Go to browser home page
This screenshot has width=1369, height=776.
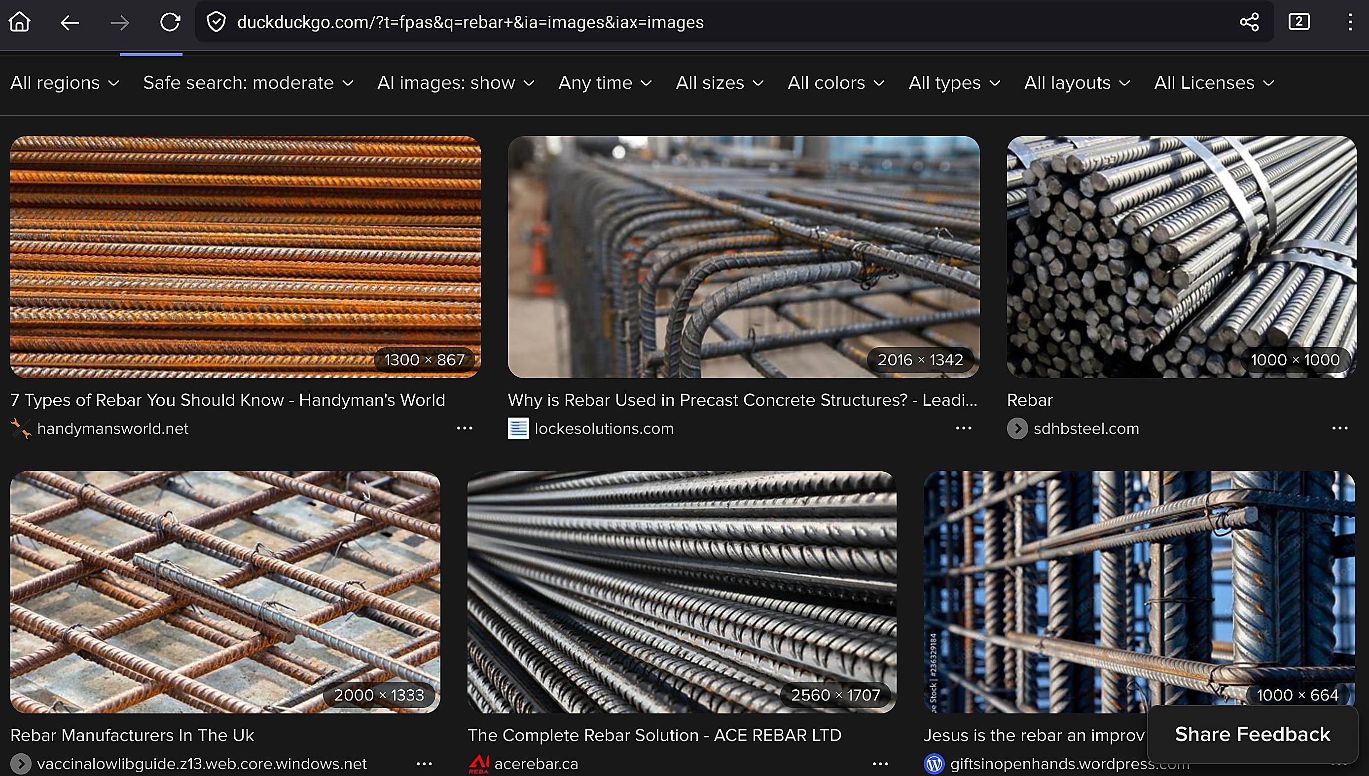[x=20, y=22]
